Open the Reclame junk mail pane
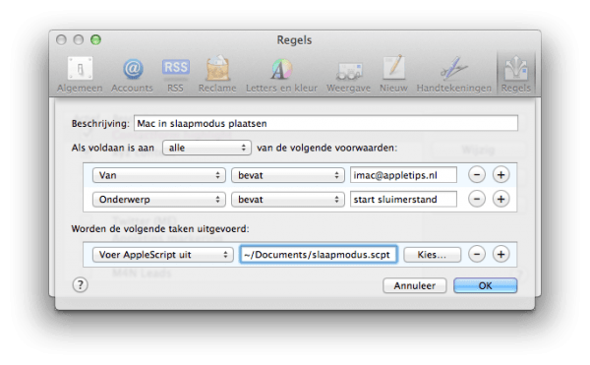The height and width of the screenshot is (365, 590). 217,75
